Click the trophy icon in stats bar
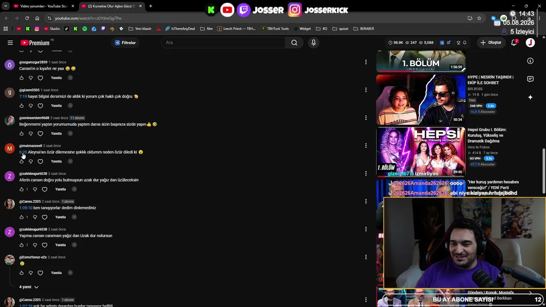The image size is (546, 307). click(459, 43)
